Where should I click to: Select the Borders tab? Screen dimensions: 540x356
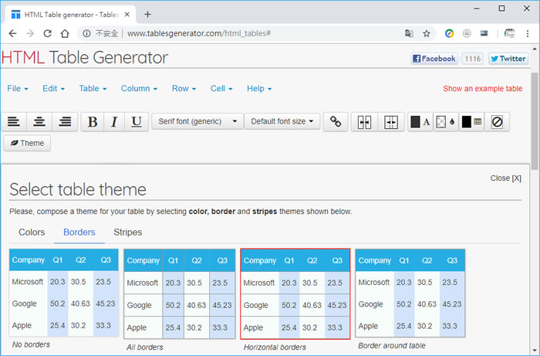79,232
